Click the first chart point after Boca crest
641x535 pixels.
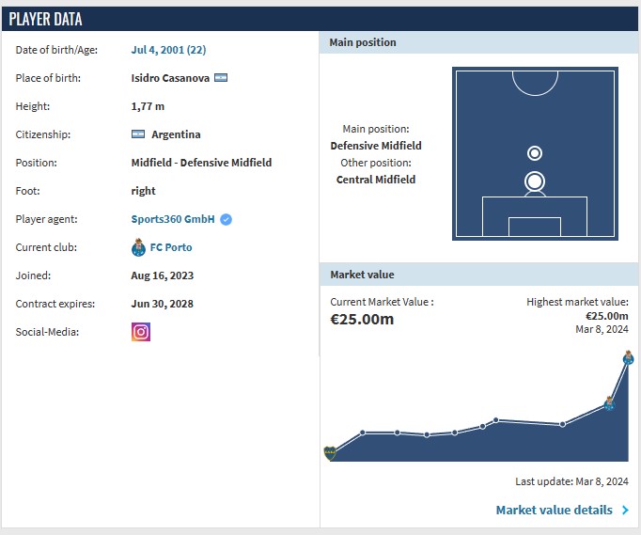click(363, 433)
